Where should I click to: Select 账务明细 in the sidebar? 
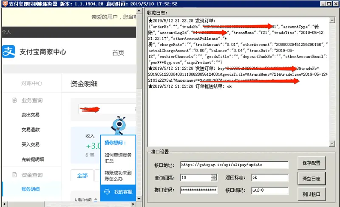click(31, 189)
